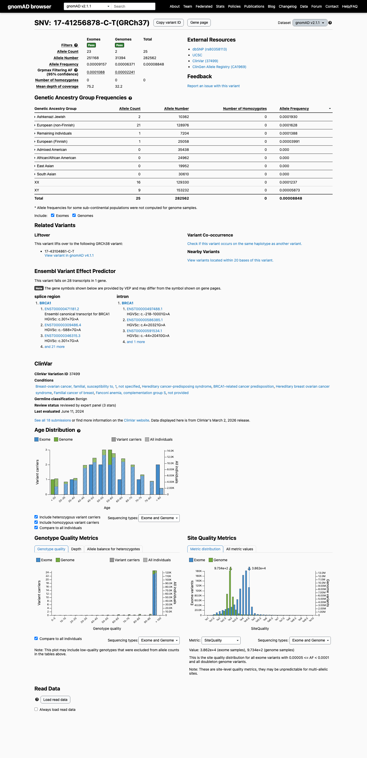Uncheck the Exomes include checkbox
Viewport: 367px width, 758px height.
point(53,215)
